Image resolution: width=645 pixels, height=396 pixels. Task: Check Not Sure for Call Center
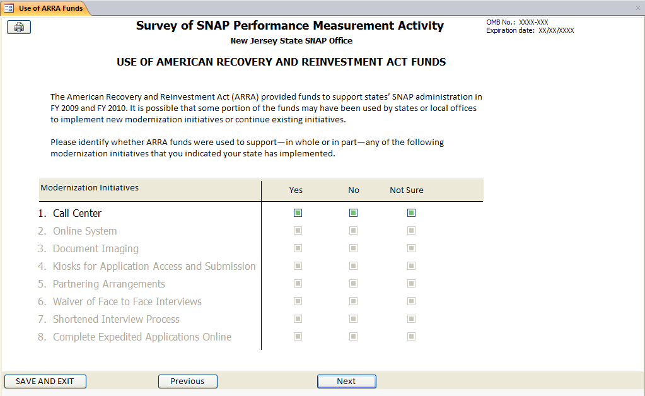[x=411, y=213]
